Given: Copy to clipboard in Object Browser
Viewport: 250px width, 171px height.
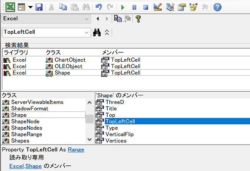Looking at the screenshot, I should (118, 19).
